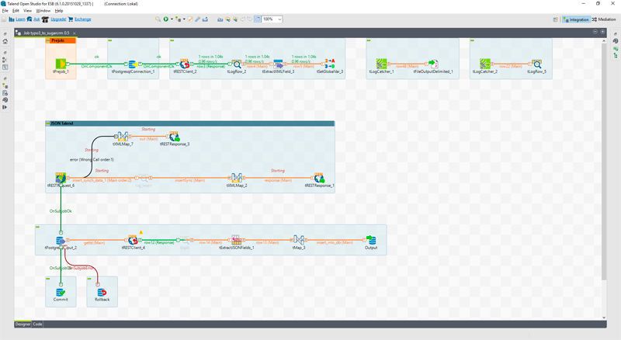Select the tExtractJSONFields_1 component
Image resolution: width=621 pixels, height=340 pixels.
237,240
